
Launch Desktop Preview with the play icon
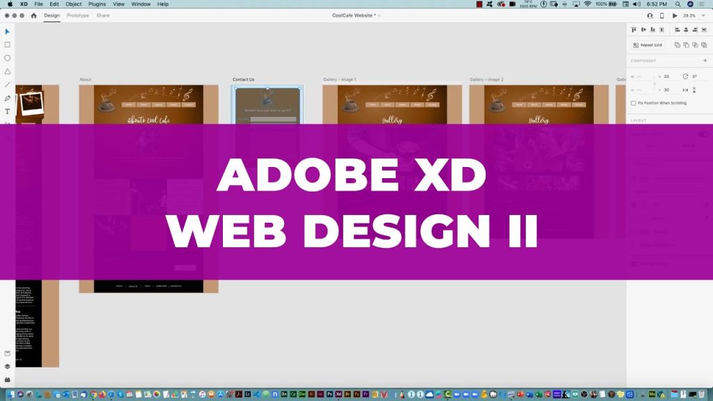pos(675,14)
